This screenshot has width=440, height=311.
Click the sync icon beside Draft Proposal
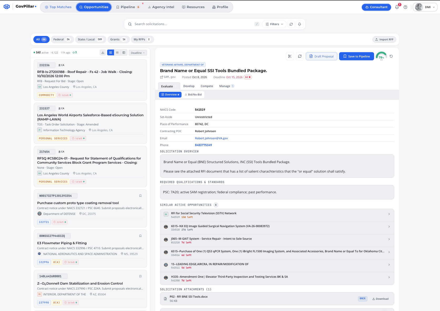click(x=300, y=56)
